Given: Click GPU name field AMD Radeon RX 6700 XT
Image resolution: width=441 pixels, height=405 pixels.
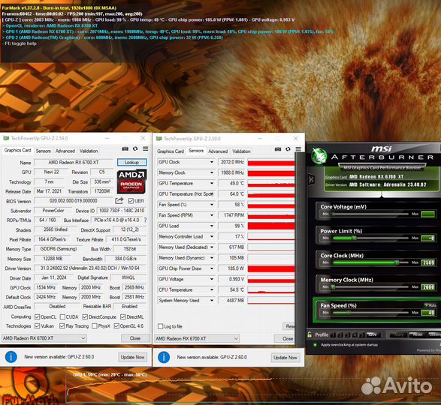Looking at the screenshot, I should click(74, 162).
